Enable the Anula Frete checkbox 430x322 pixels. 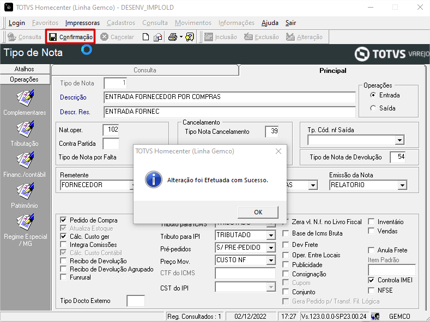[x=371, y=250]
